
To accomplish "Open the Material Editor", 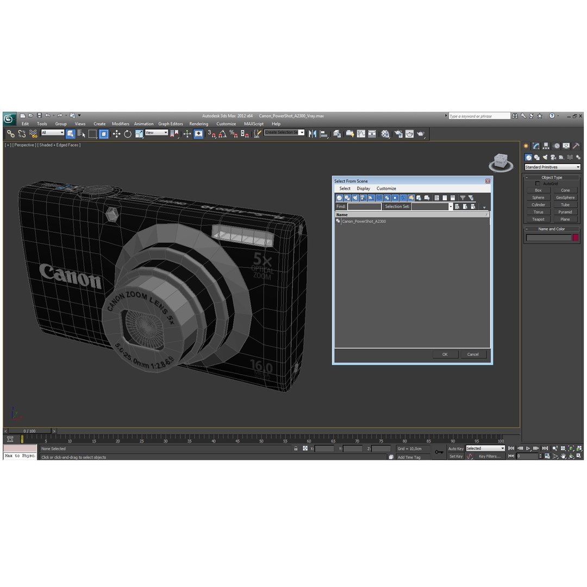I will 385,134.
